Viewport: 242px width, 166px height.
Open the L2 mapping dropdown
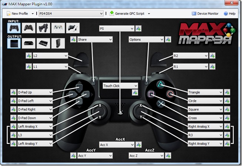click(50, 56)
